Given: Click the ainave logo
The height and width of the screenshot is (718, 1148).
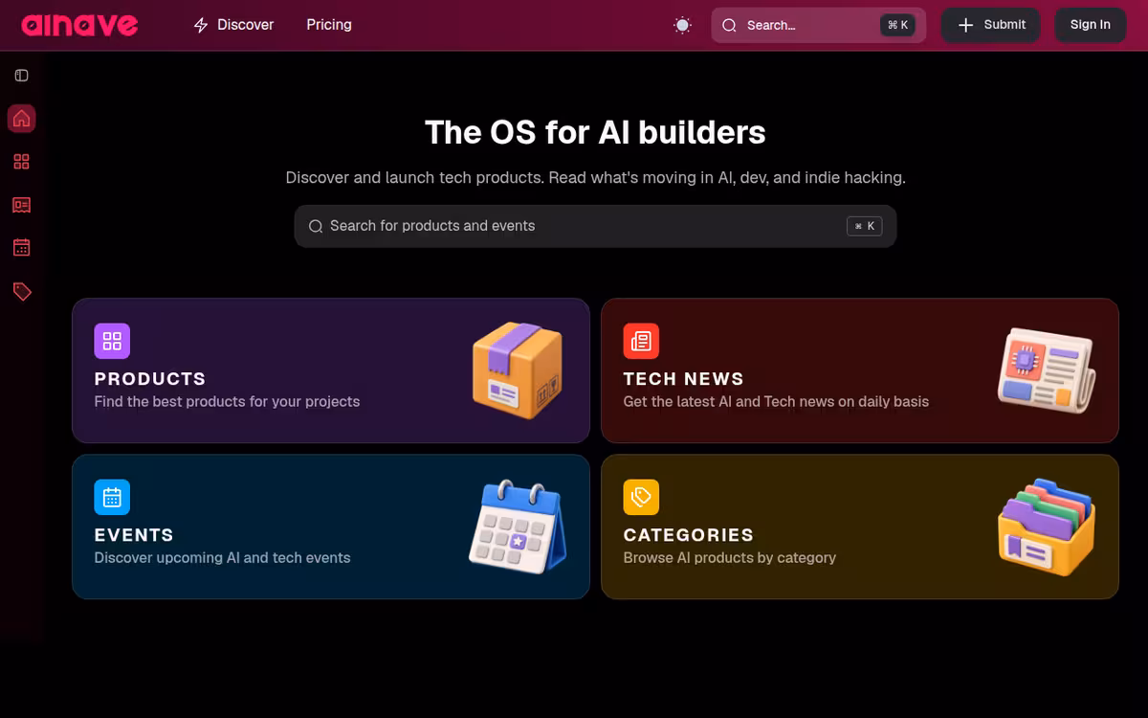Looking at the screenshot, I should pyautogui.click(x=79, y=25).
